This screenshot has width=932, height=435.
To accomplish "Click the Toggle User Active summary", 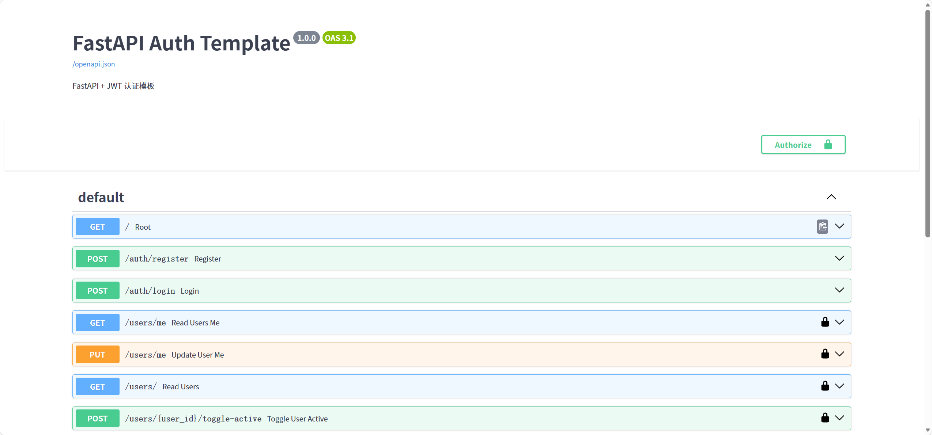I will 297,419.
